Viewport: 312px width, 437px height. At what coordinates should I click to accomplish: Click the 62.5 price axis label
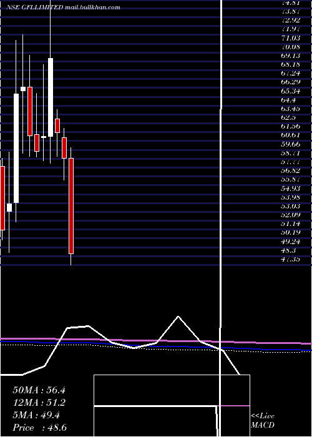click(288, 117)
